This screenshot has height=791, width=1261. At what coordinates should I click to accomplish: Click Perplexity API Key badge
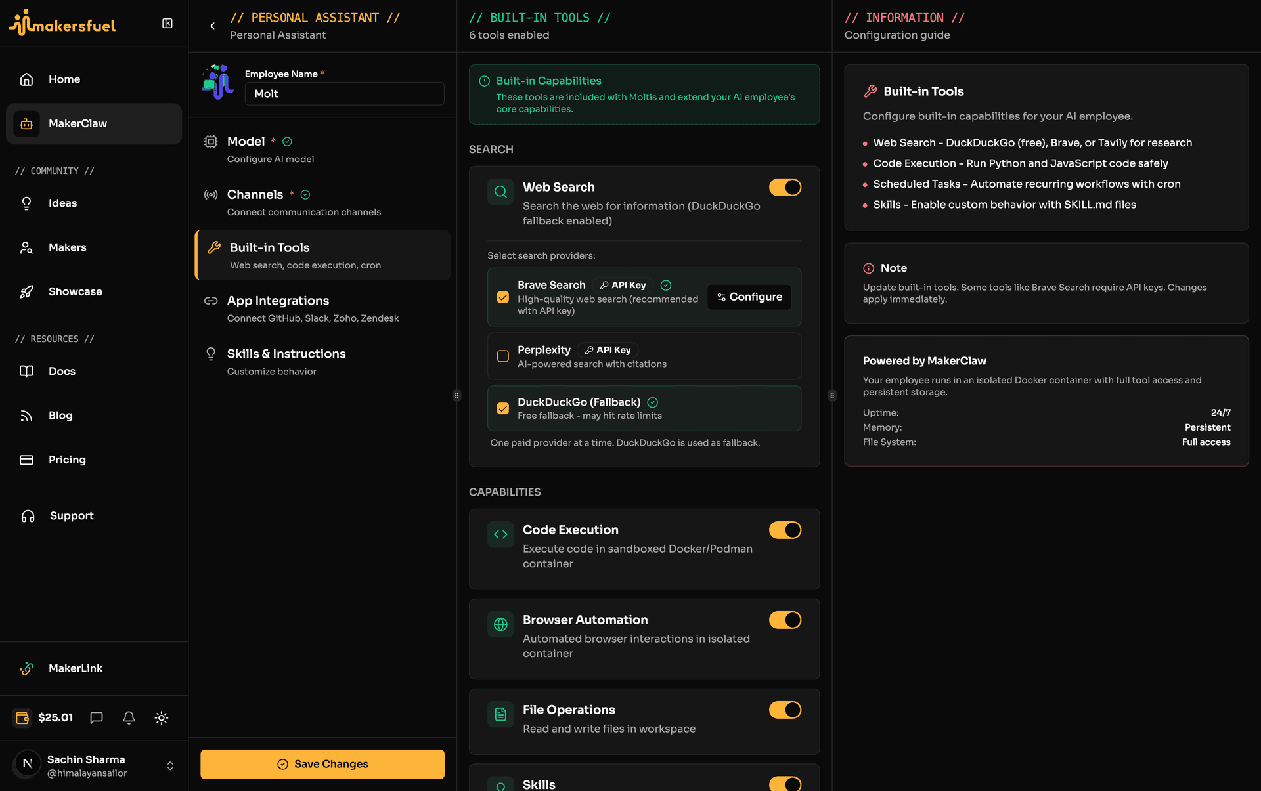[x=608, y=350]
